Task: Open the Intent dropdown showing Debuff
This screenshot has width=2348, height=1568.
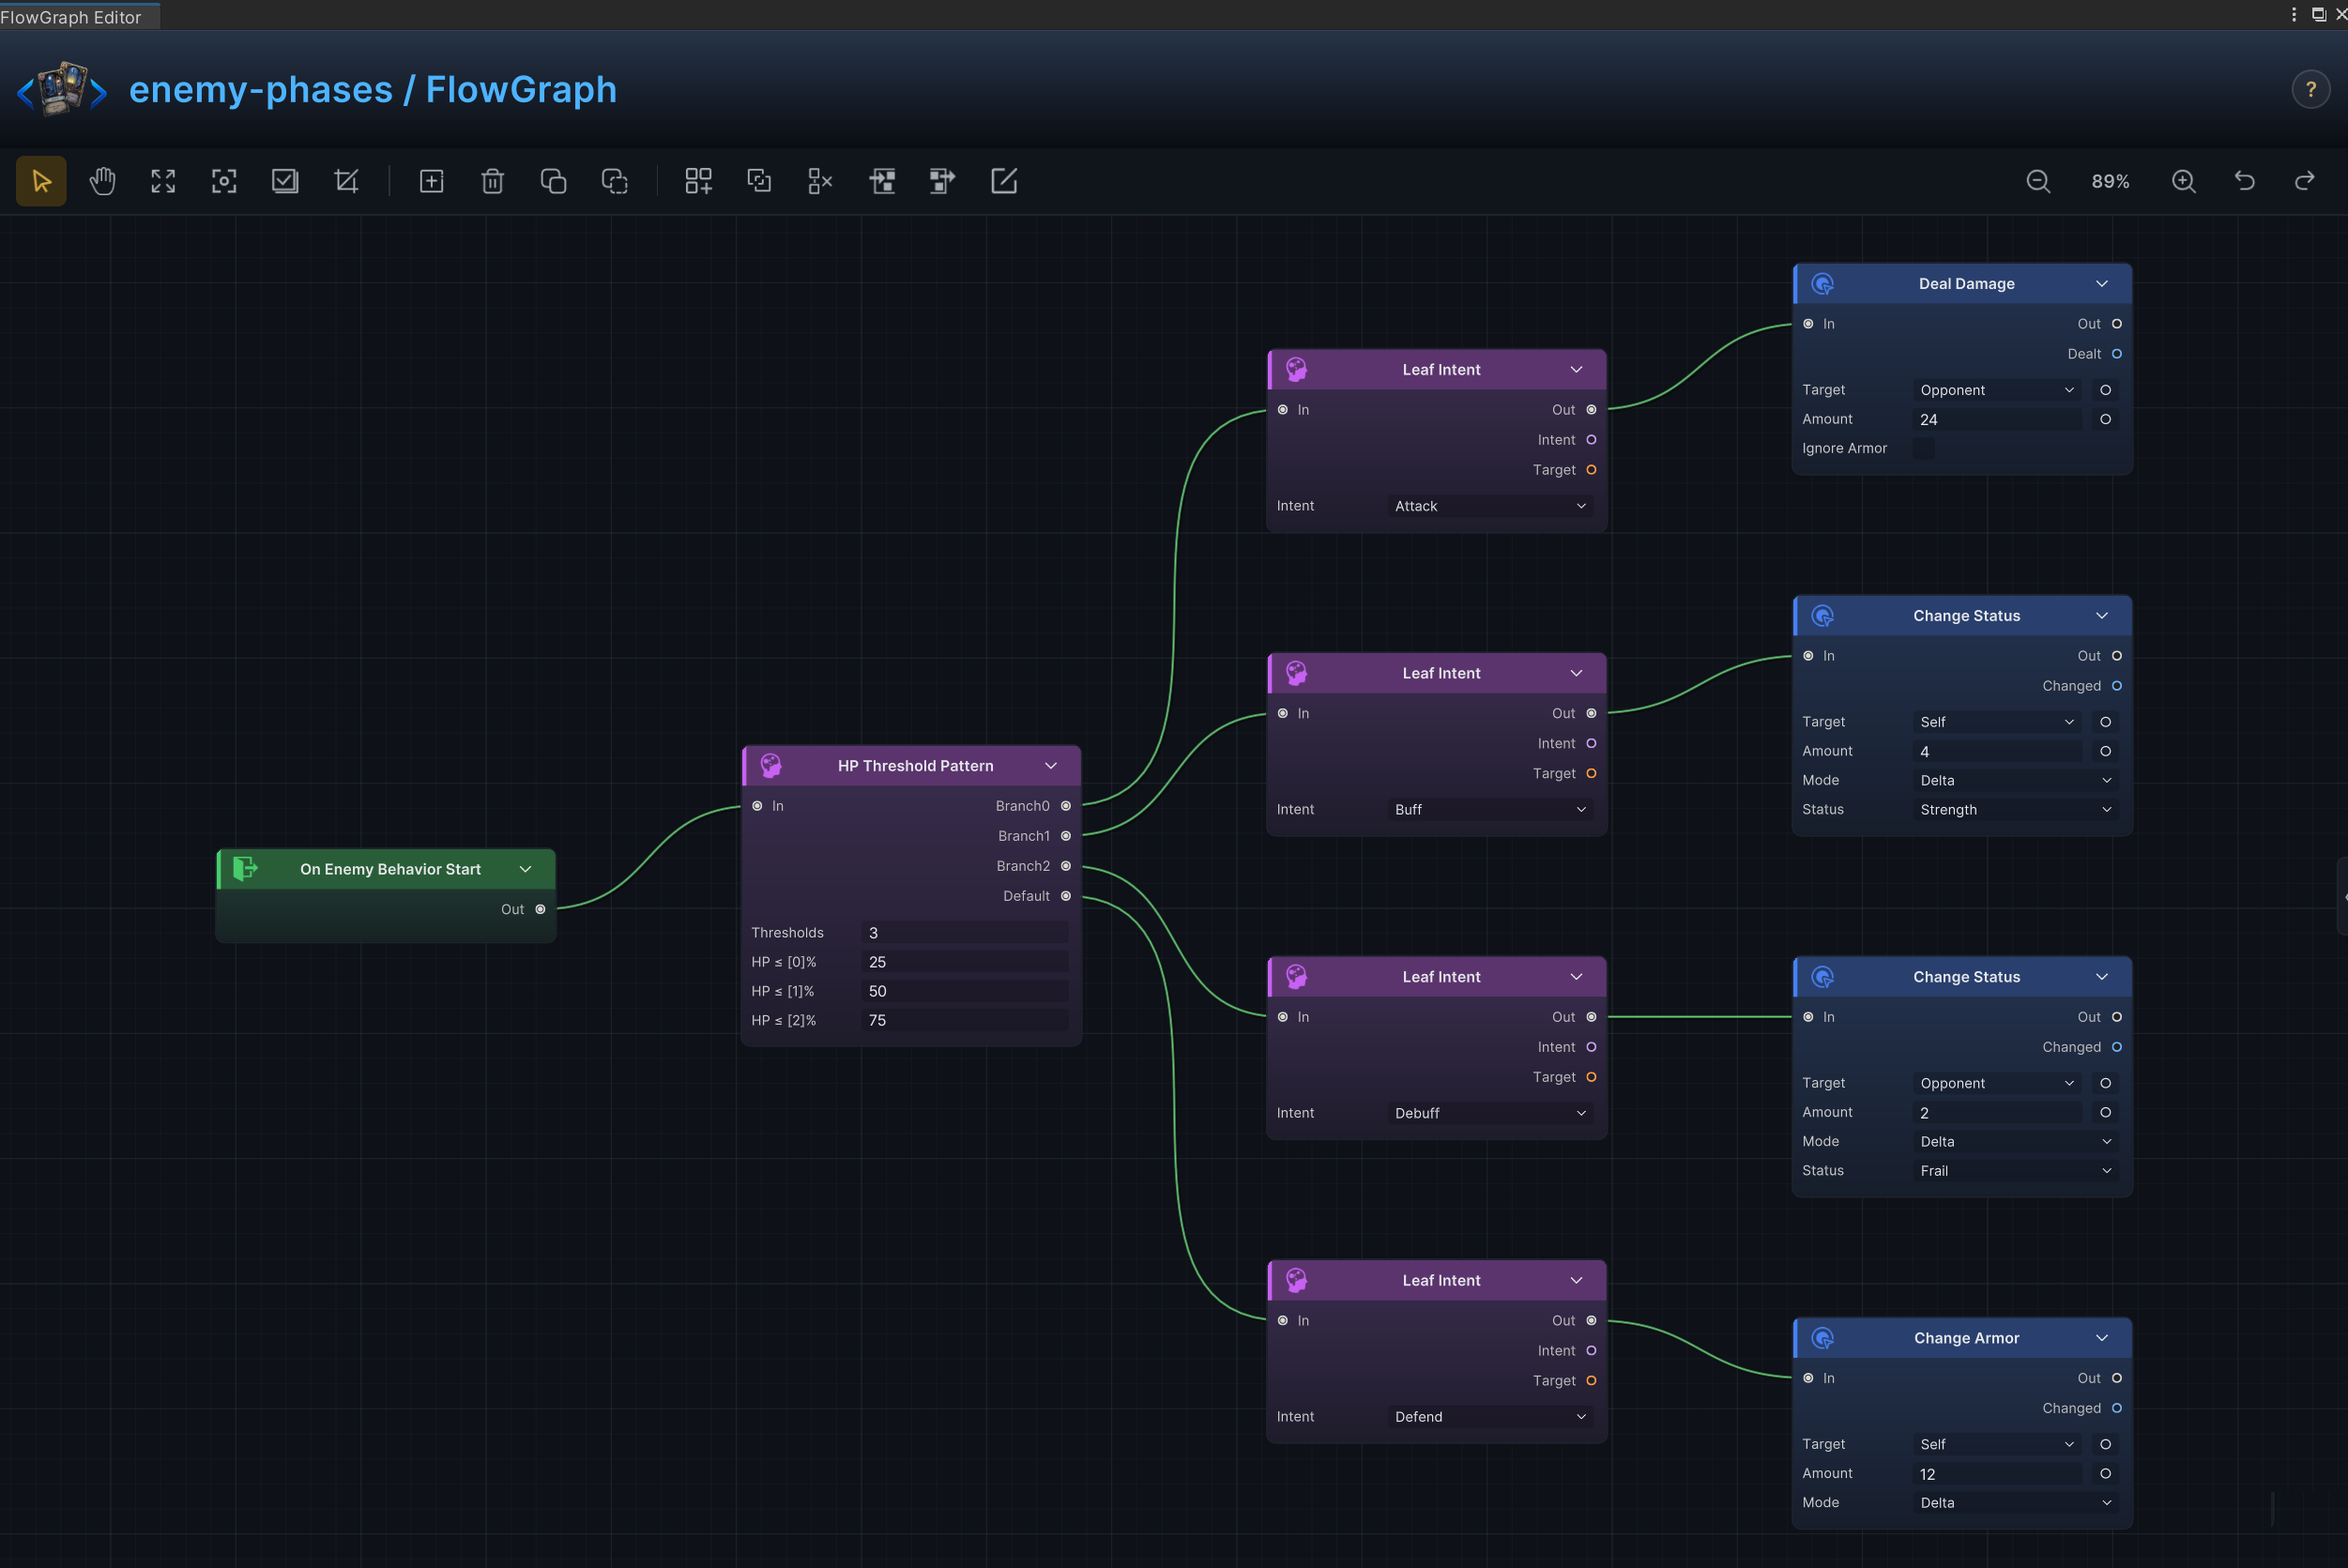Action: coord(1490,1113)
